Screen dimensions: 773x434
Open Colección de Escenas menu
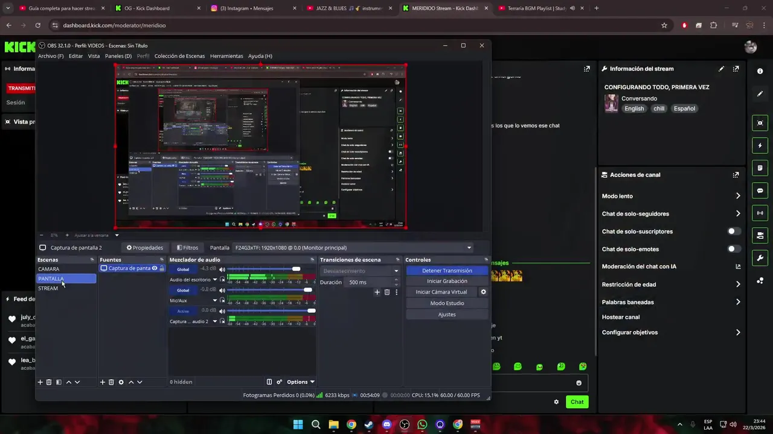pyautogui.click(x=179, y=56)
